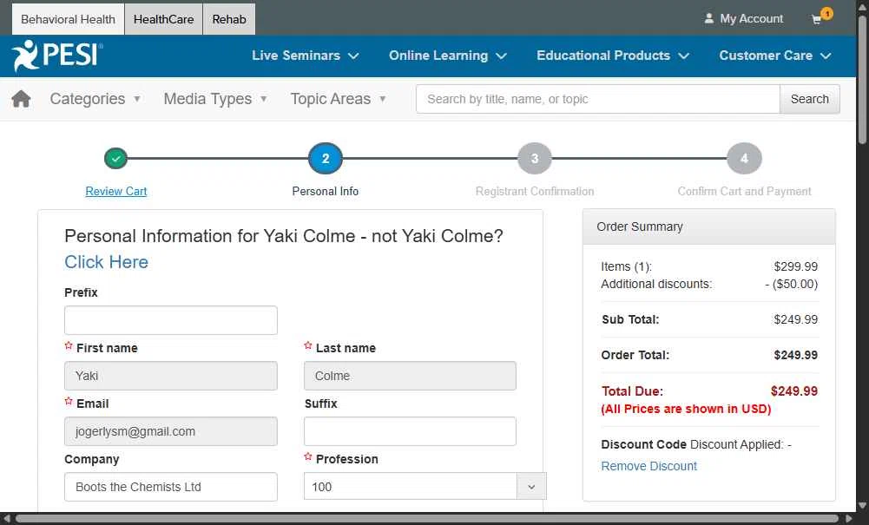
Task: Click the Confirm Cart and Payment label
Action: 744,191
